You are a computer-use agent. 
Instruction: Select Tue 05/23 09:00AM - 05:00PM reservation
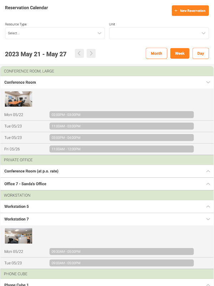pos(122,263)
